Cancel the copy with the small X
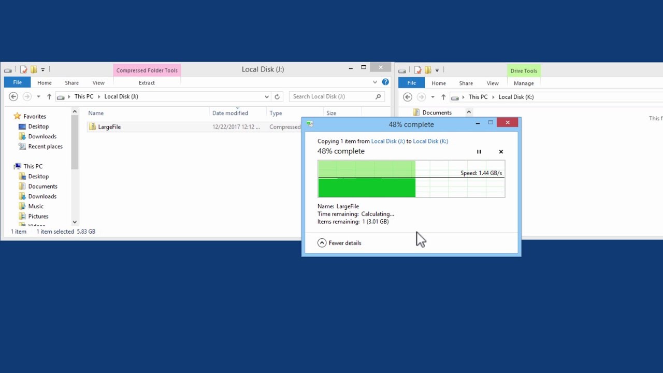Screen dimensions: 663x373 (x=501, y=152)
